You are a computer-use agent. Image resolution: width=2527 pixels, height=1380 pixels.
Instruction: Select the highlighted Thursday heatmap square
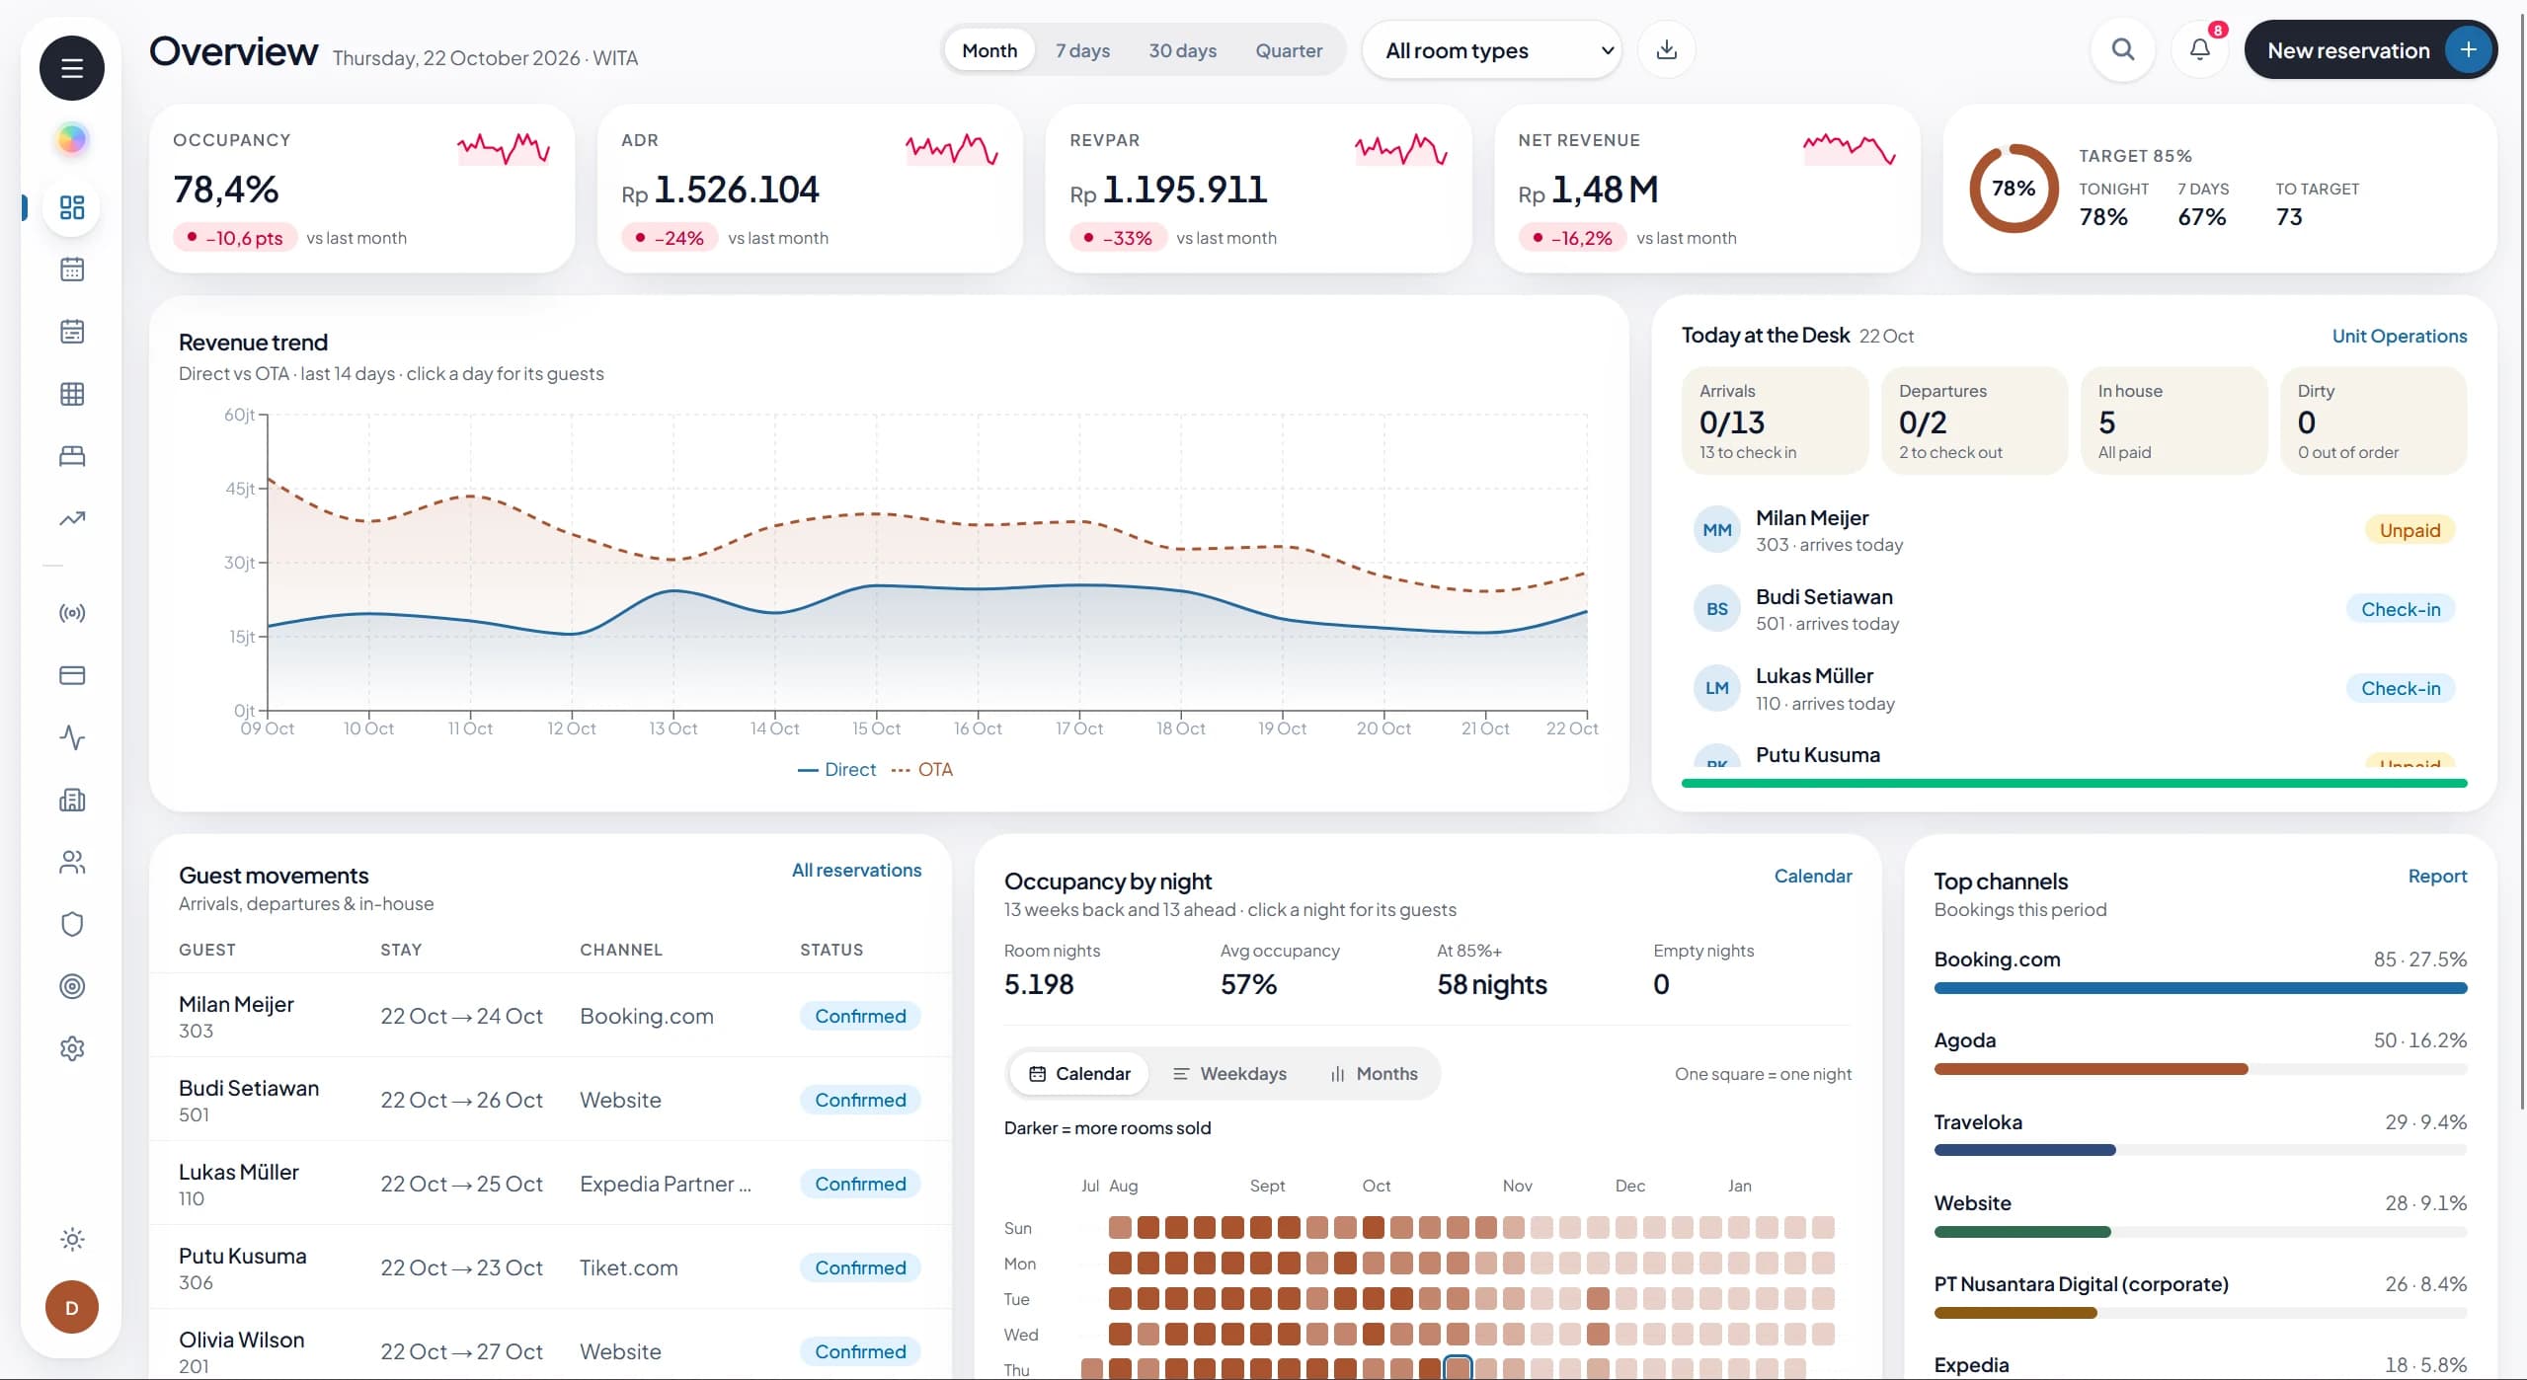1458,1369
